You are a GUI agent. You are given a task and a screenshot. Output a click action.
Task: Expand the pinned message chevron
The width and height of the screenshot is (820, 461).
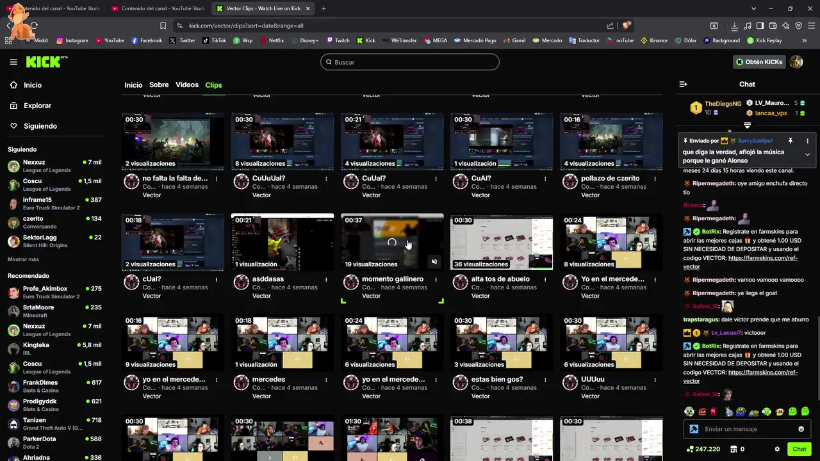point(807,154)
